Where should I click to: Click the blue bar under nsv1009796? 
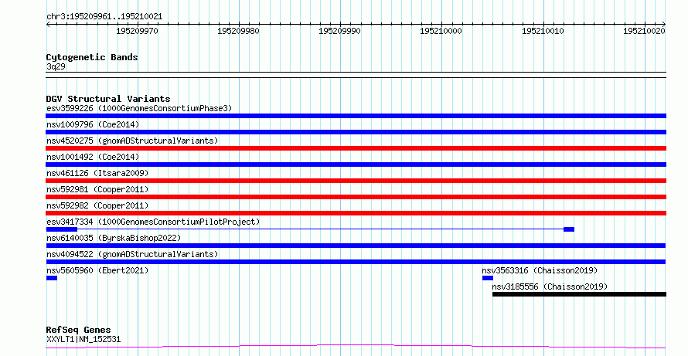356,132
